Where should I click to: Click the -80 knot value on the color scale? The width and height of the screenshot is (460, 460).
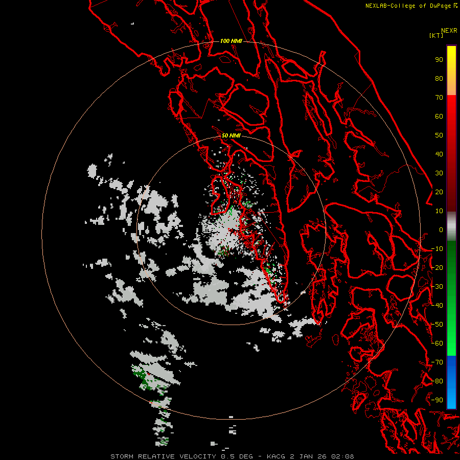(437, 381)
